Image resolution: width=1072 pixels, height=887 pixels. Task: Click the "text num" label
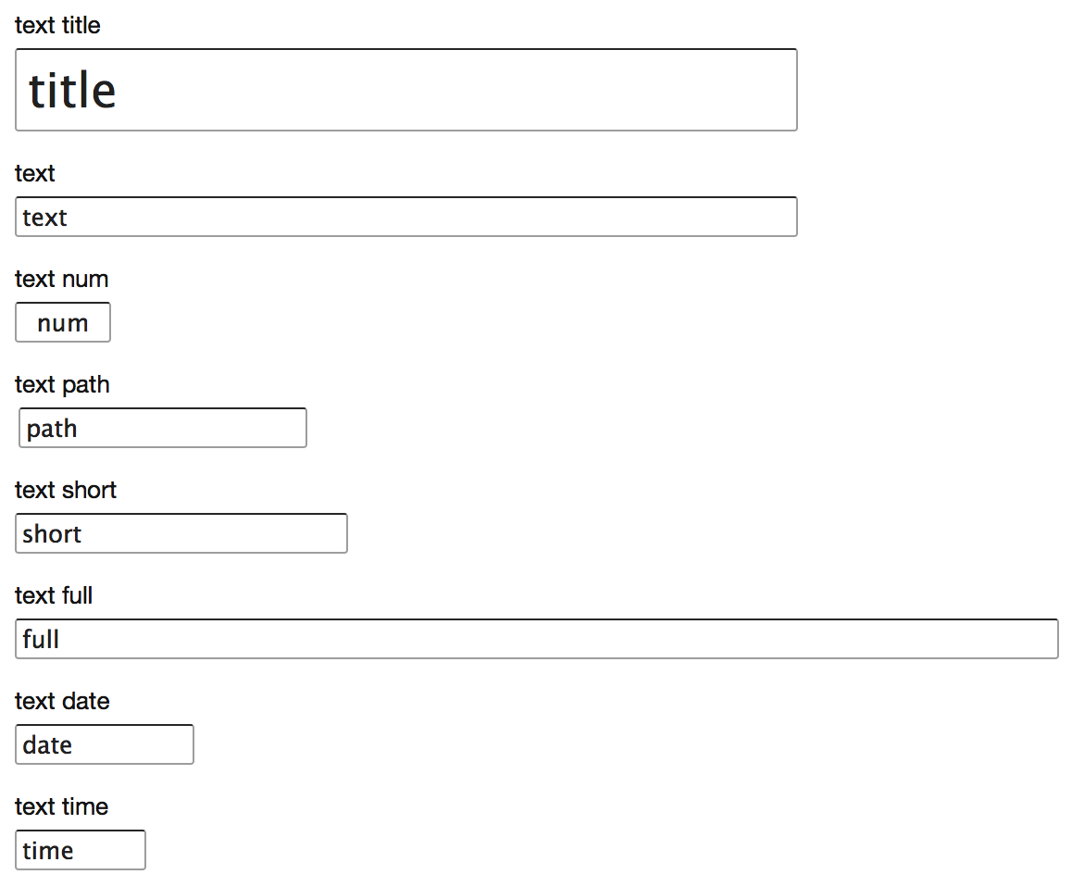pos(61,279)
